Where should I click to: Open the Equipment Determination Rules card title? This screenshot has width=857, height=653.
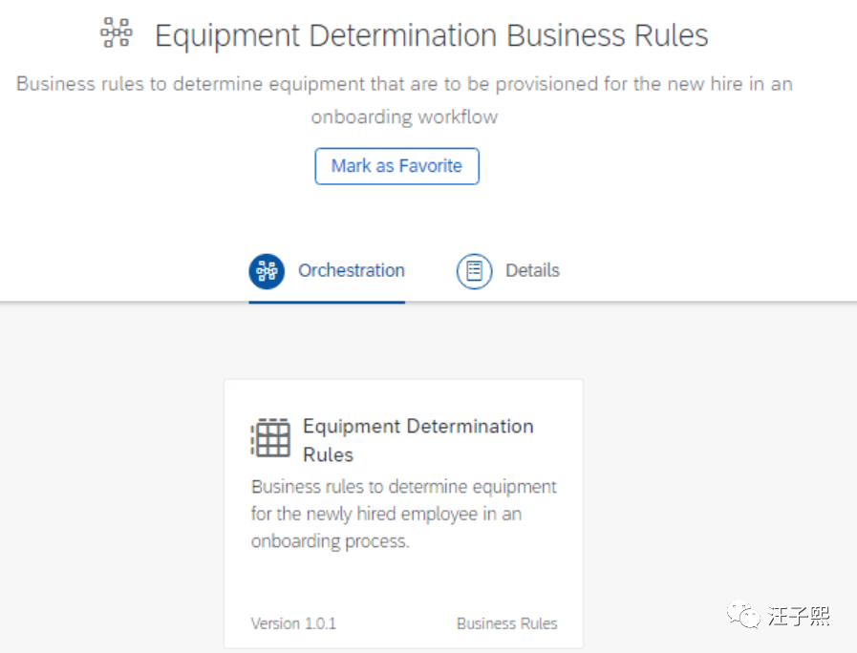click(x=418, y=427)
